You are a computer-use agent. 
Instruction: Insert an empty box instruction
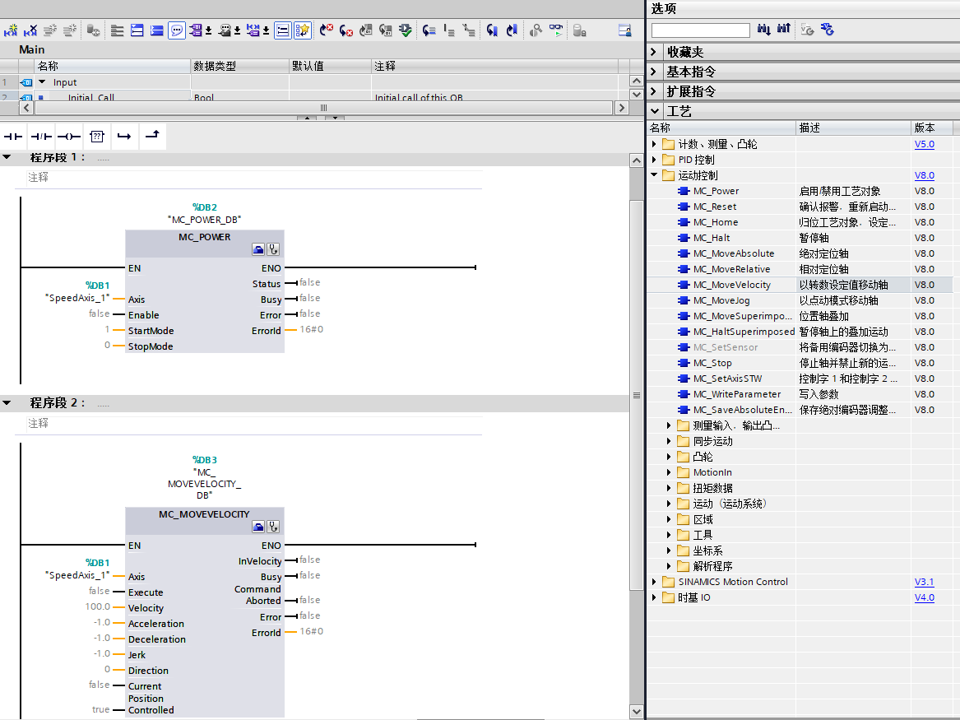97,136
